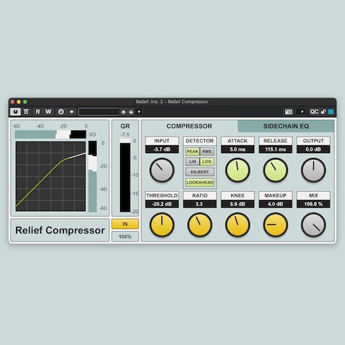This screenshot has width=345, height=345.
Task: Click the plugin power/activate icon
Action: coord(15,112)
